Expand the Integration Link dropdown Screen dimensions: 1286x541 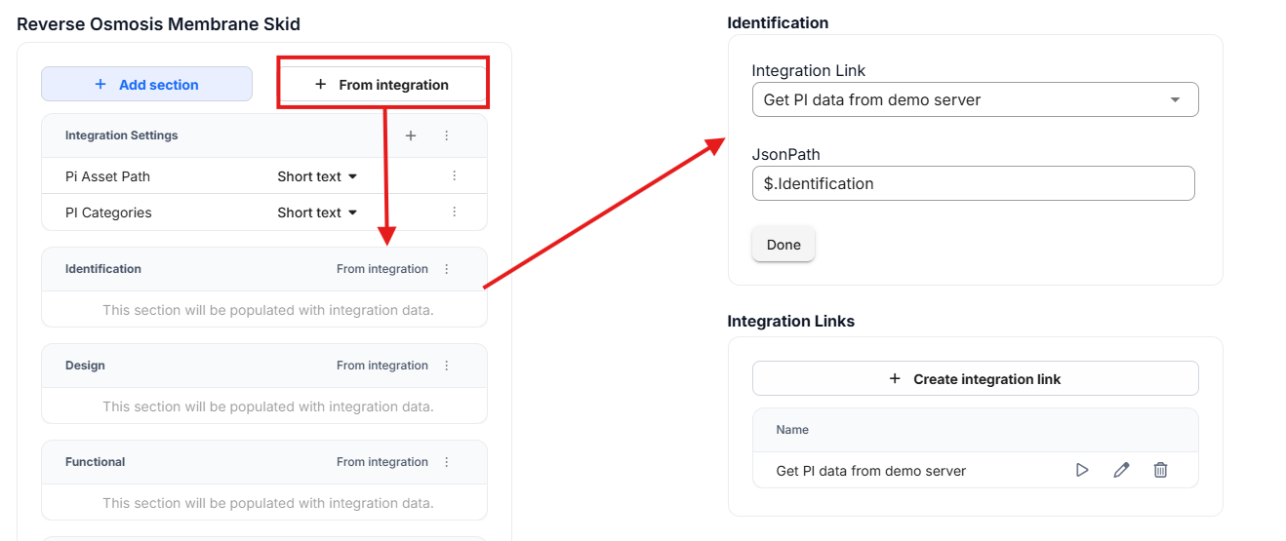click(1175, 99)
